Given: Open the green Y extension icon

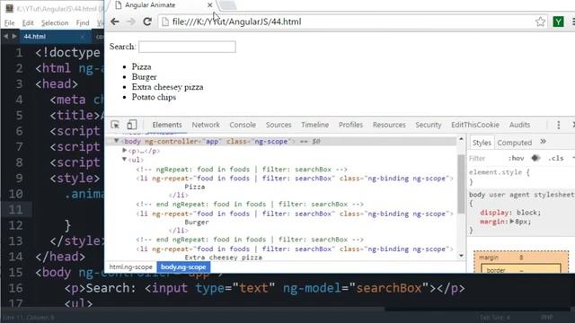Looking at the screenshot, I should click(x=558, y=22).
